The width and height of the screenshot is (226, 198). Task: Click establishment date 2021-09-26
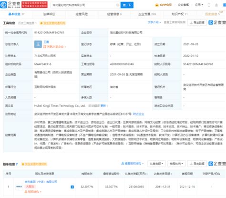point(191,44)
